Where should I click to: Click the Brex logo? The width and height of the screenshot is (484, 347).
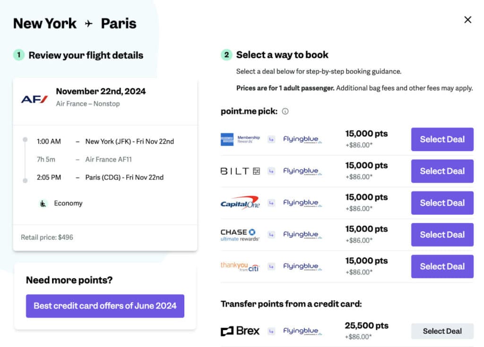tap(240, 331)
